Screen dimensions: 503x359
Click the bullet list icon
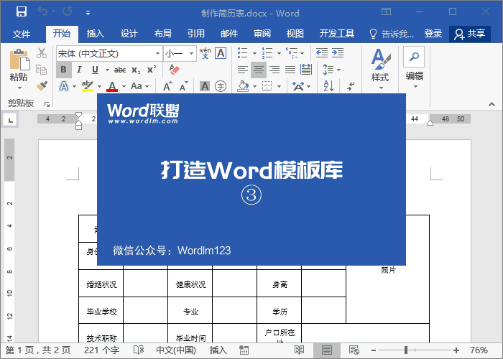243,53
